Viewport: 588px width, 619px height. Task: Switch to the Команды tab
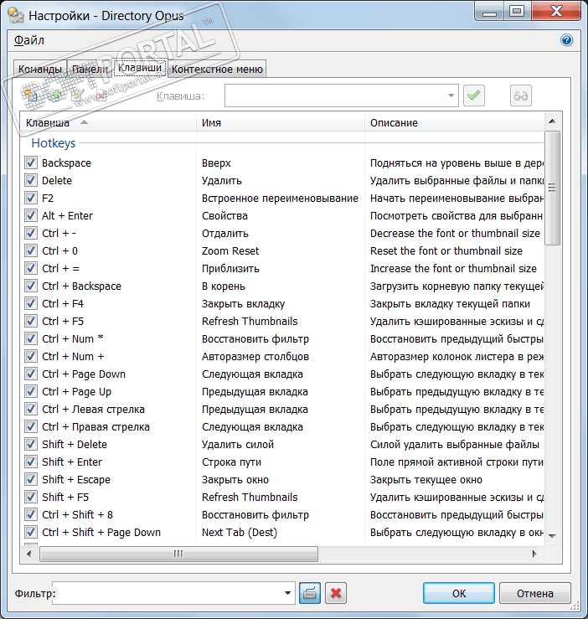40,69
